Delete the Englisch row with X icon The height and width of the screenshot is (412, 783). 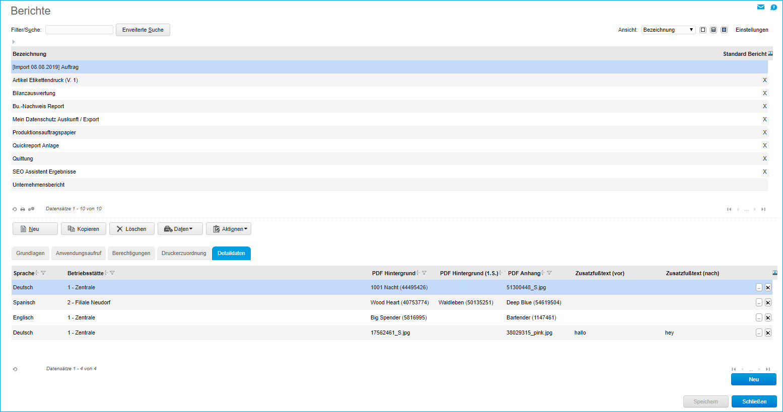[x=768, y=317]
